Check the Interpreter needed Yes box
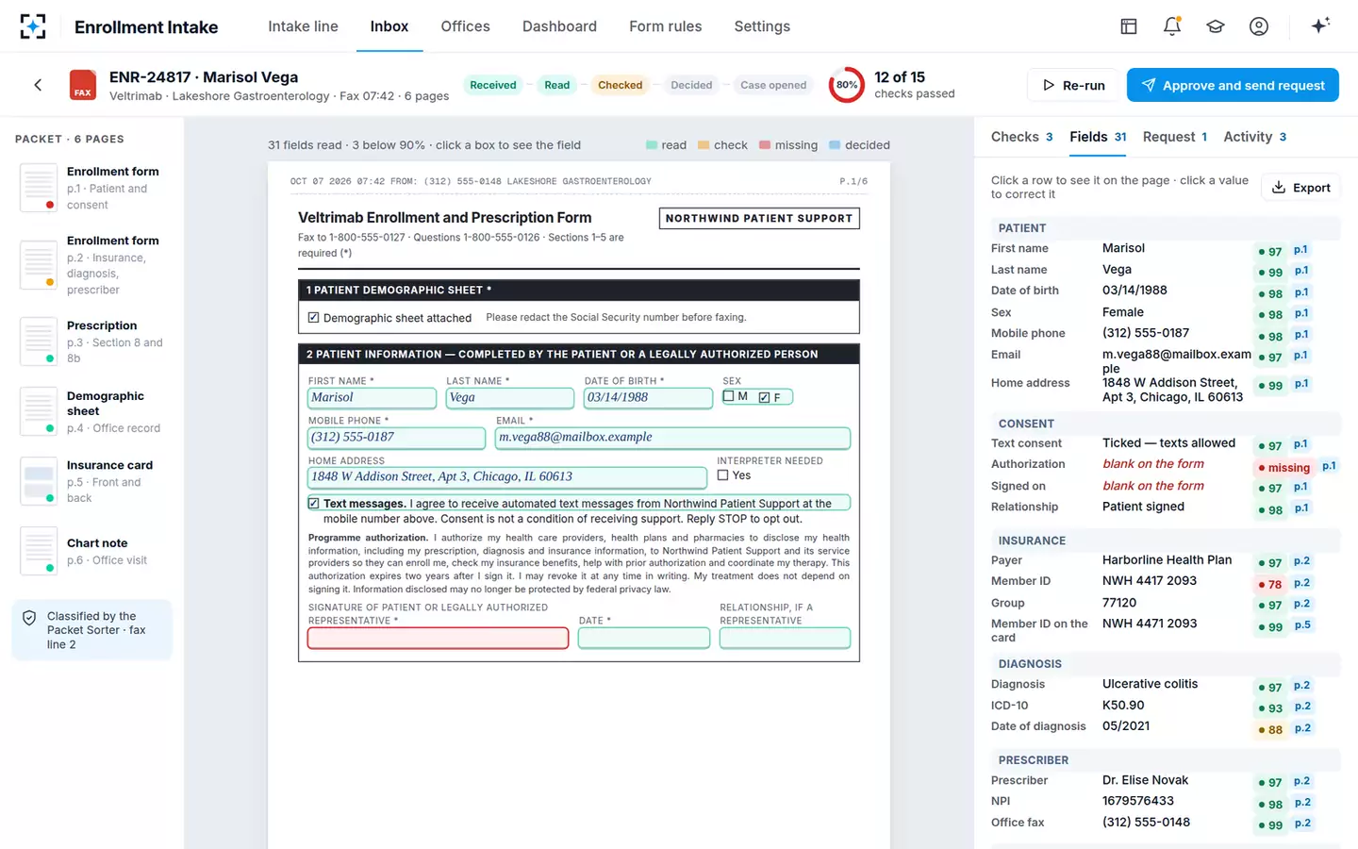This screenshot has width=1358, height=849. (x=723, y=475)
